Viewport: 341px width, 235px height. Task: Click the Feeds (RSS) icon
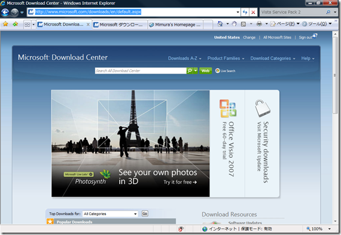(x=243, y=24)
